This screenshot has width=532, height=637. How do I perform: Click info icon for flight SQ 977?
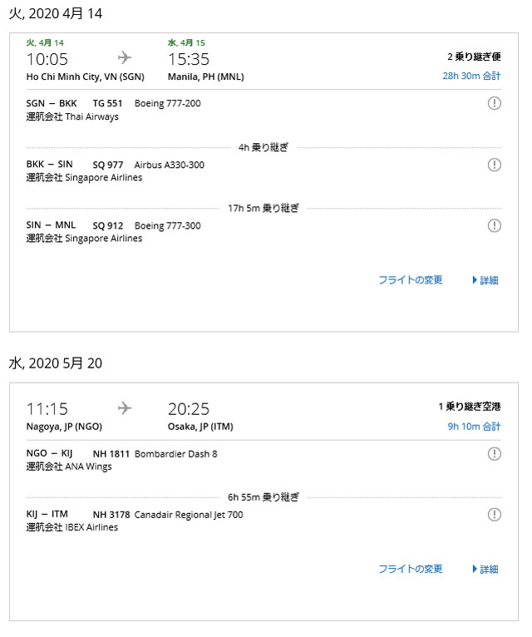[x=495, y=165]
